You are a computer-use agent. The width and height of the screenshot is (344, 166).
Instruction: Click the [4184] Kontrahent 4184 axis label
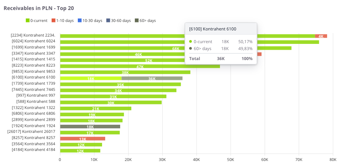coord(34,149)
